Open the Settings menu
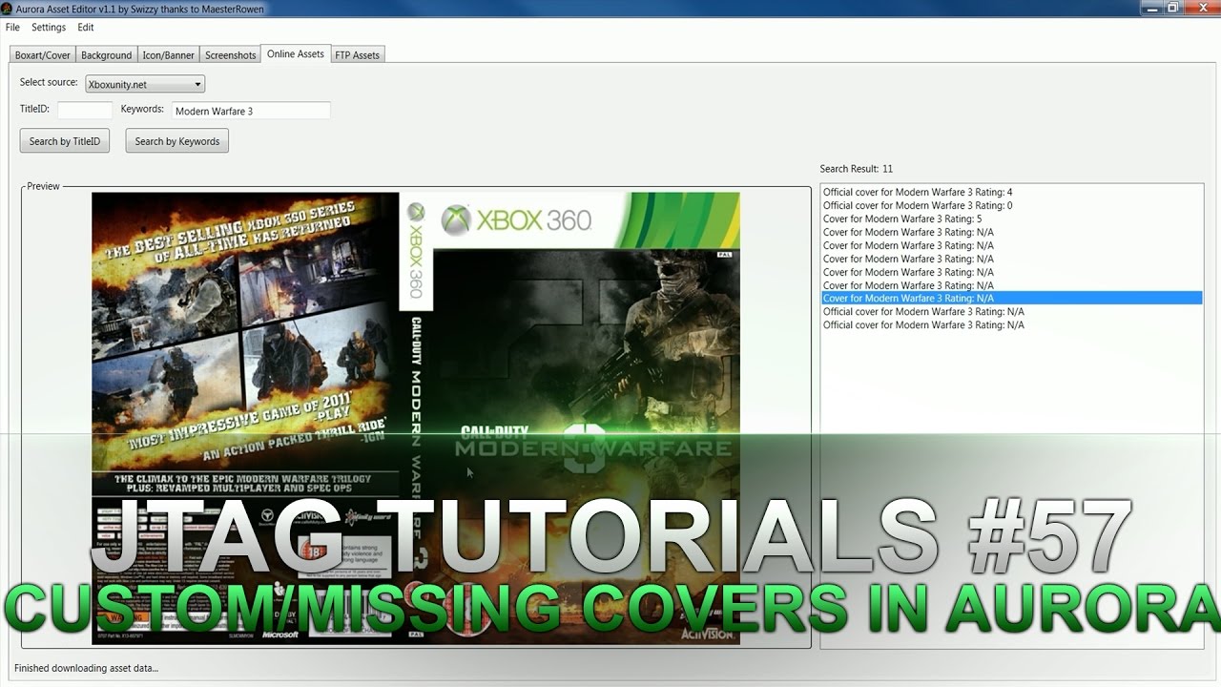The image size is (1221, 687). (x=49, y=28)
